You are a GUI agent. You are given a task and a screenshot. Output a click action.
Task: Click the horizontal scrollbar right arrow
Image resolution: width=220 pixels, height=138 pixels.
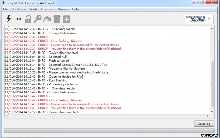[208, 116]
